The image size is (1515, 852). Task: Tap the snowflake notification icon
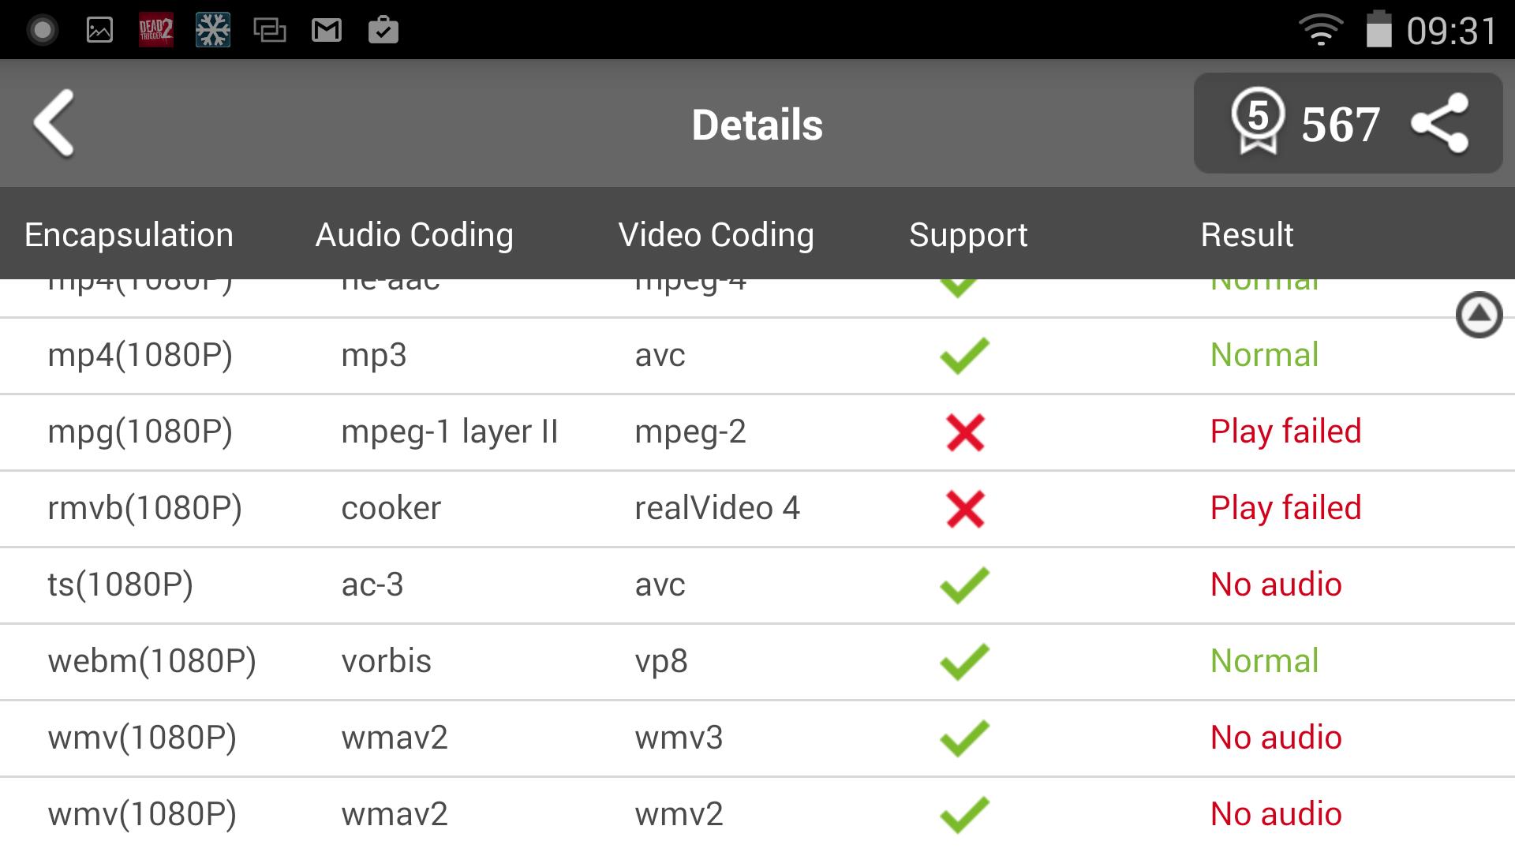pyautogui.click(x=213, y=30)
